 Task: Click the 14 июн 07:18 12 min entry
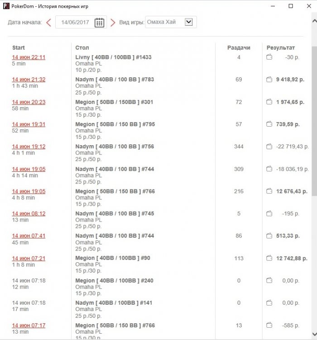click(x=29, y=283)
